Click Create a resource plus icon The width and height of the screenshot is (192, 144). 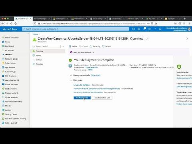(x=3, y=38)
